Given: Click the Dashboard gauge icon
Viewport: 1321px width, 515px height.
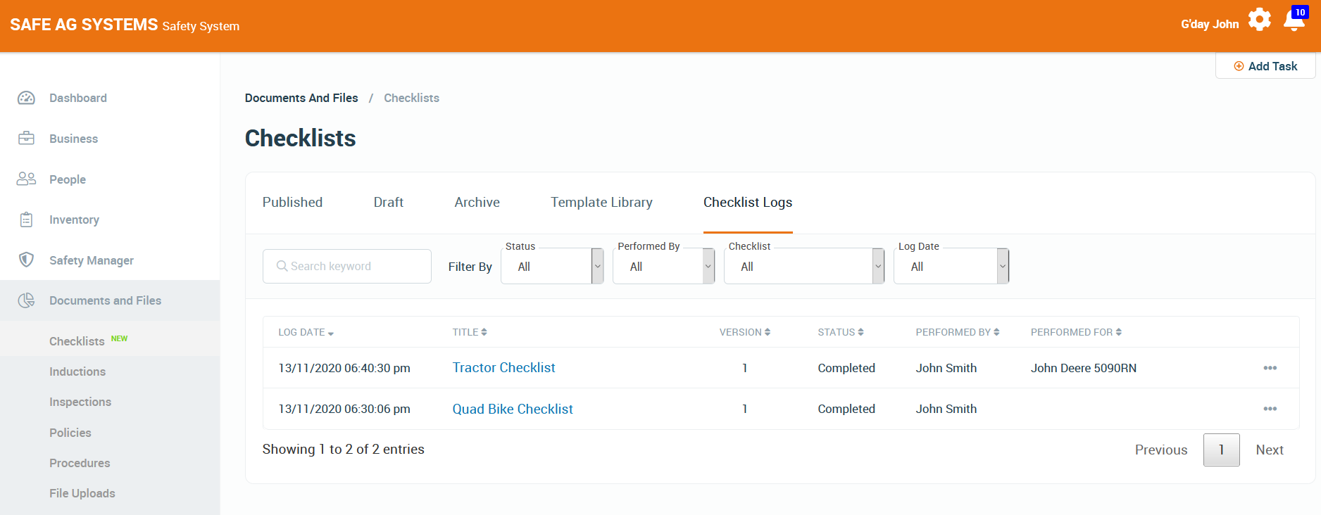Looking at the screenshot, I should click(26, 98).
